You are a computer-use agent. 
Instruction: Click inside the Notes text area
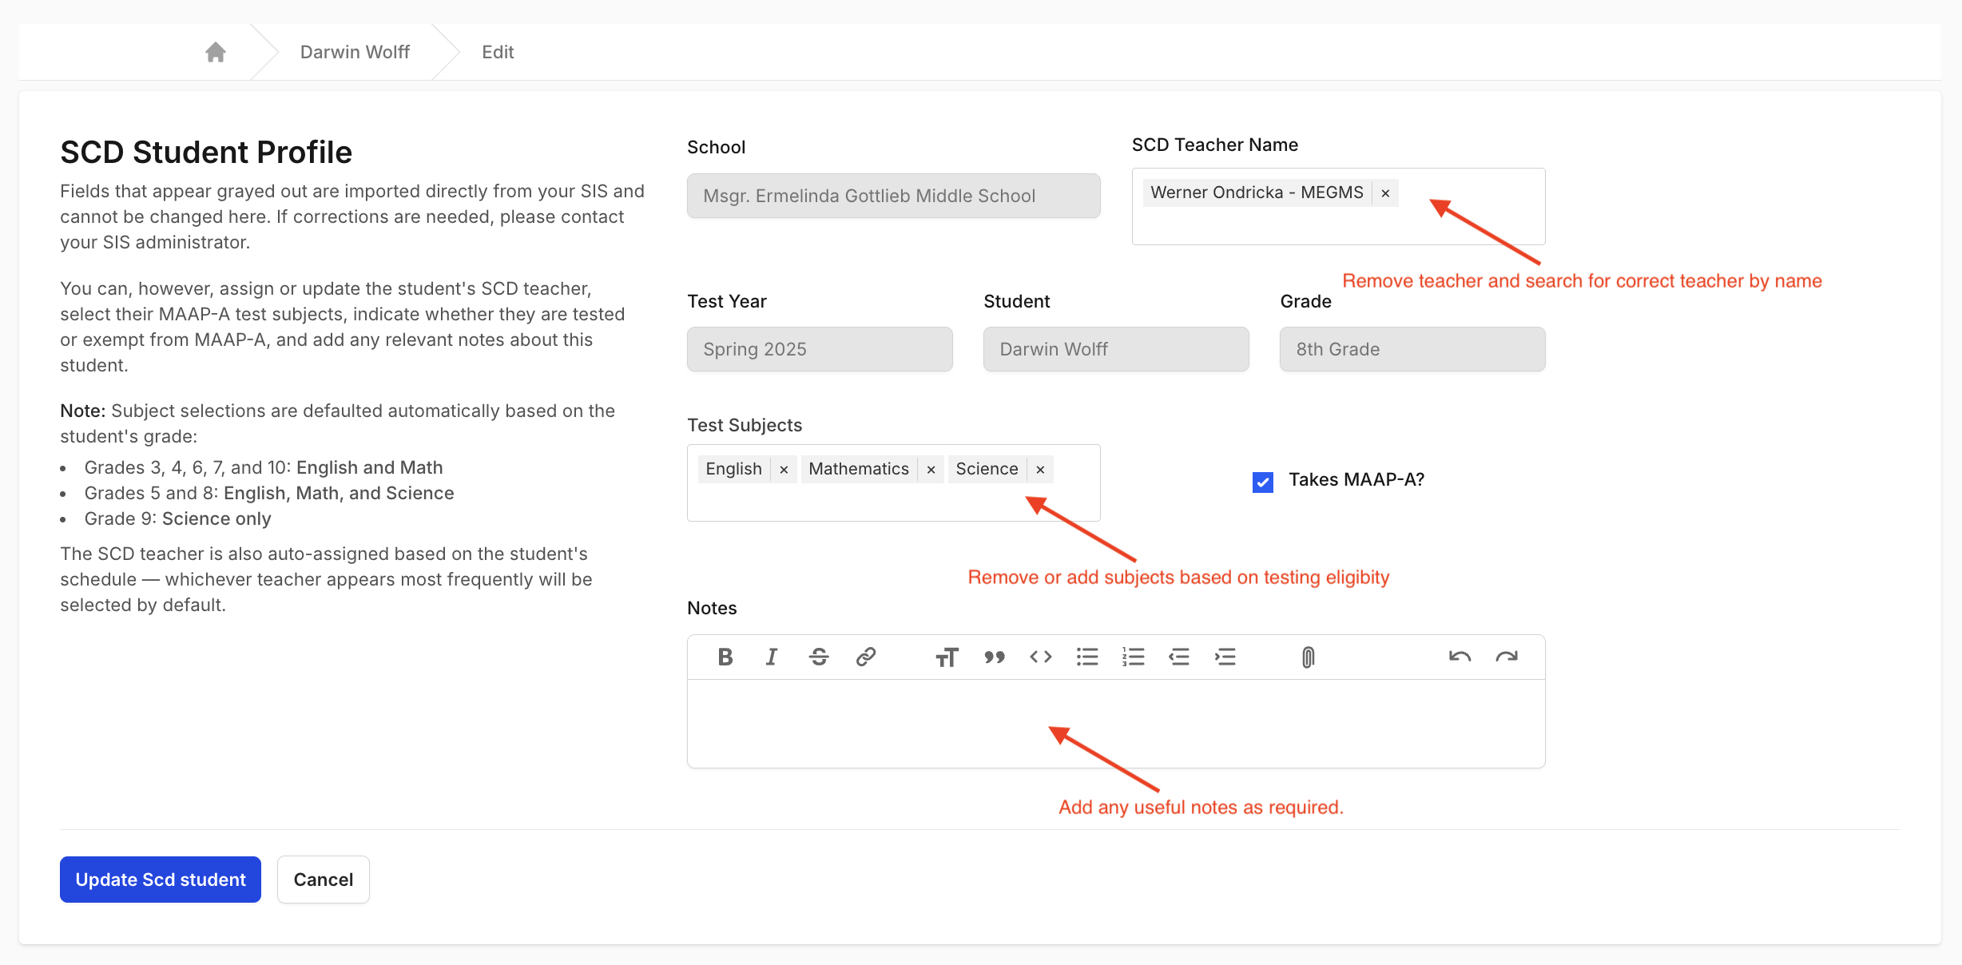pyautogui.click(x=1116, y=724)
